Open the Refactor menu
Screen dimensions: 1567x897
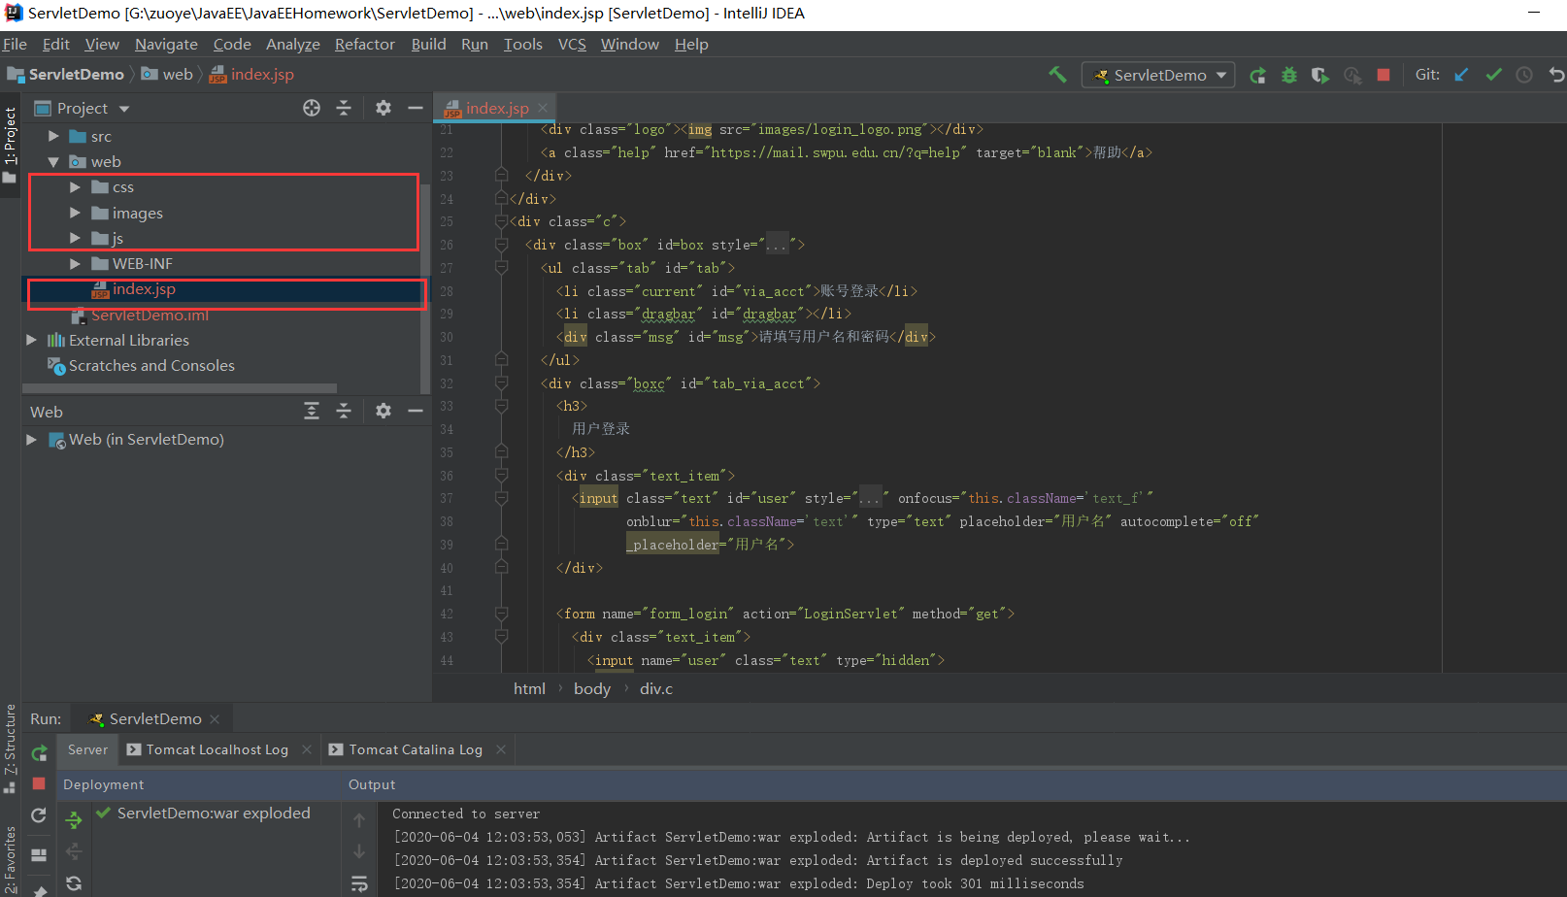tap(364, 44)
